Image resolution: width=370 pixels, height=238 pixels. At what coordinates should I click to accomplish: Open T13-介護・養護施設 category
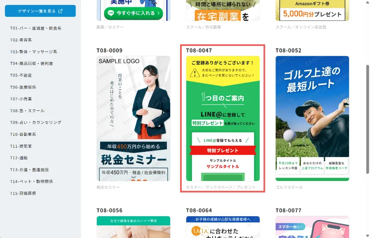click(29, 169)
